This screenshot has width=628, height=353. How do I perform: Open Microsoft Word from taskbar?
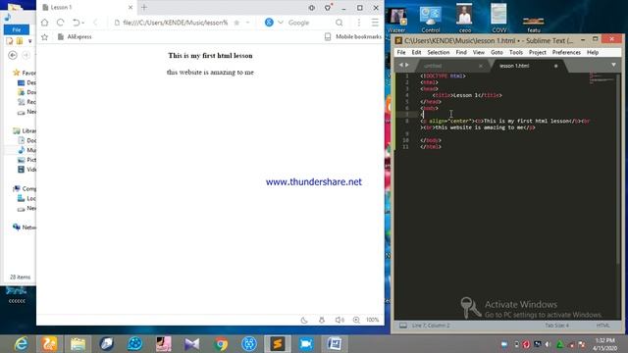pyautogui.click(x=335, y=344)
